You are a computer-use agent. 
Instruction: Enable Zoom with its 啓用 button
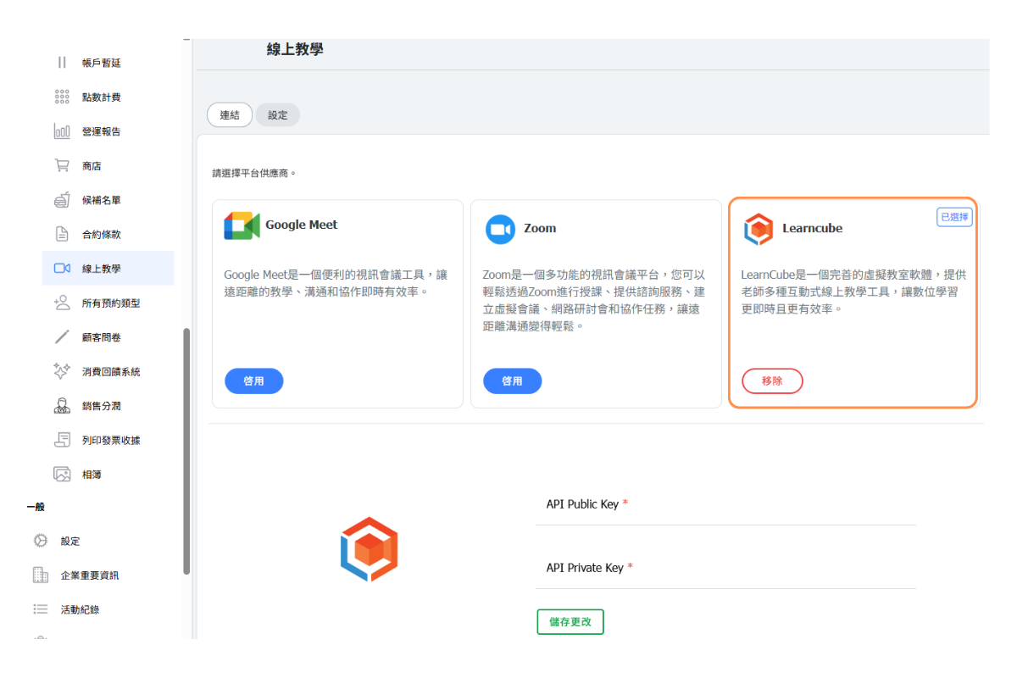pyautogui.click(x=512, y=381)
